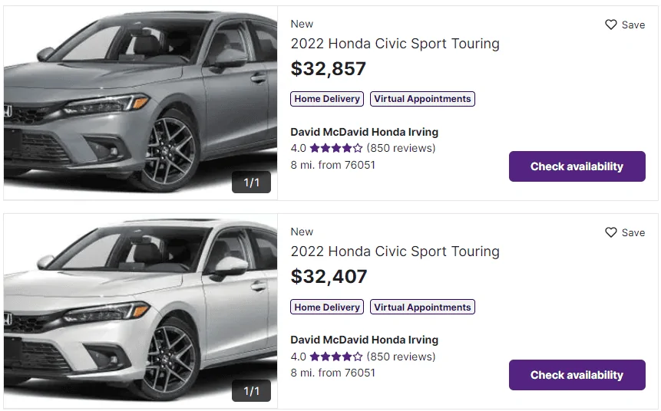Click the Home Delivery badge on the $32,407 listing

click(327, 307)
